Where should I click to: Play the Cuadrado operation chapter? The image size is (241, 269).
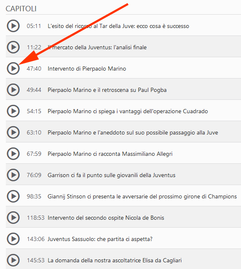tap(13, 111)
